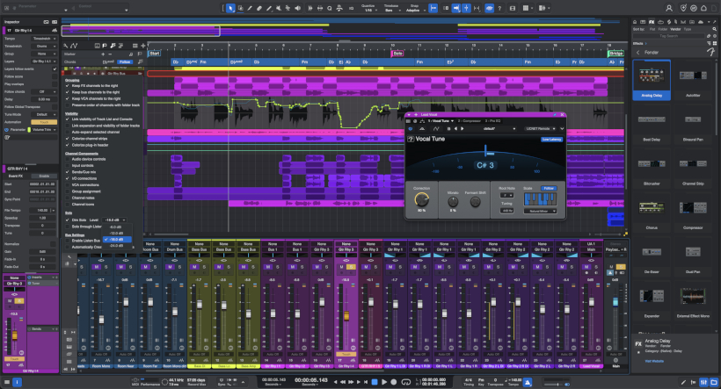Select the Range tool
This screenshot has width=721, height=389.
pyautogui.click(x=240, y=8)
